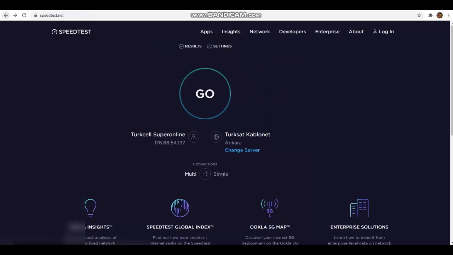This screenshot has height=255, width=453.
Task: Open Ookla 5G Map heading
Action: coord(270,227)
